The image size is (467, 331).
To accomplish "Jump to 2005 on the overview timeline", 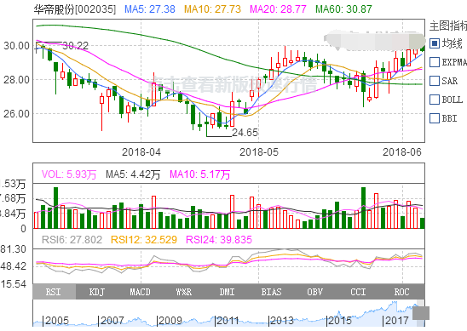I will click(56, 321).
